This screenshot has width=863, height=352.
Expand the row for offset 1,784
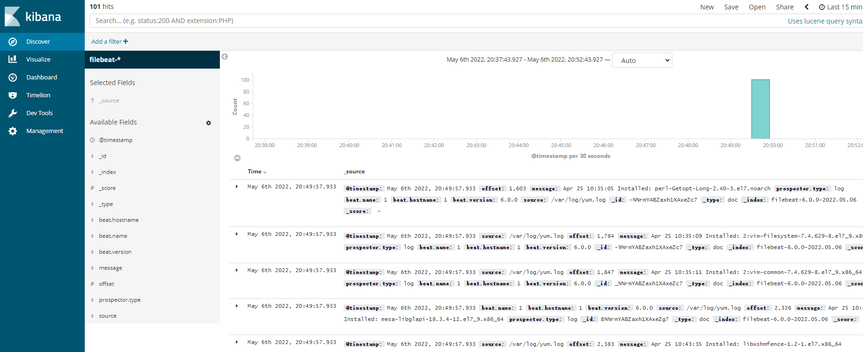(x=237, y=234)
